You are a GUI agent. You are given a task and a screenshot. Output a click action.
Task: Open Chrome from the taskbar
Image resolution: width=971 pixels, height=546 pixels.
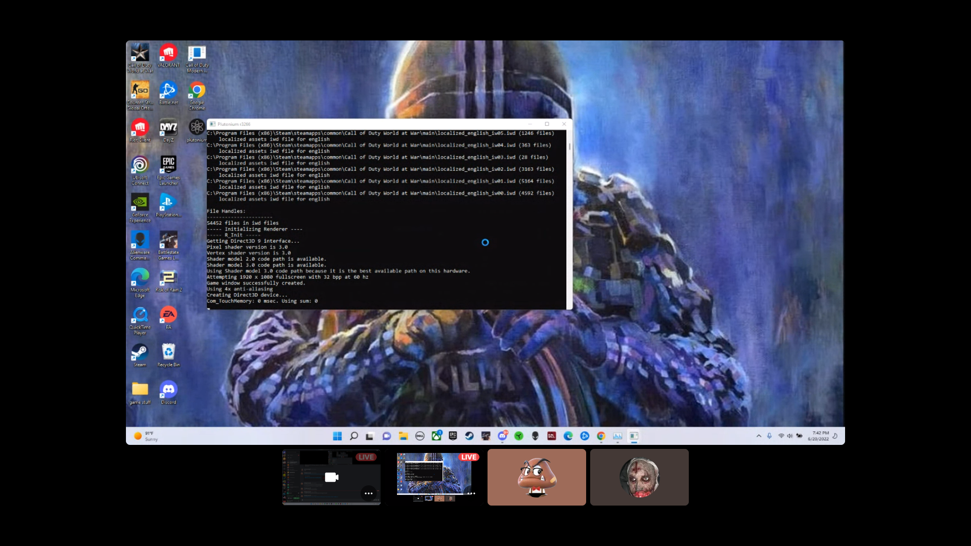pyautogui.click(x=601, y=436)
